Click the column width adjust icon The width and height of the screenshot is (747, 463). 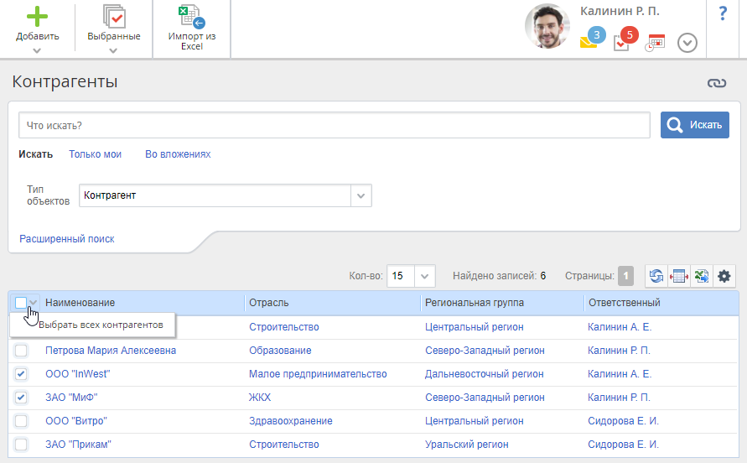679,276
